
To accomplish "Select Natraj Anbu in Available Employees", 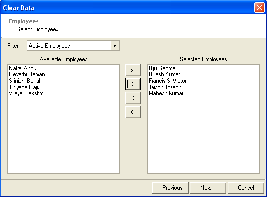I will pos(22,68).
